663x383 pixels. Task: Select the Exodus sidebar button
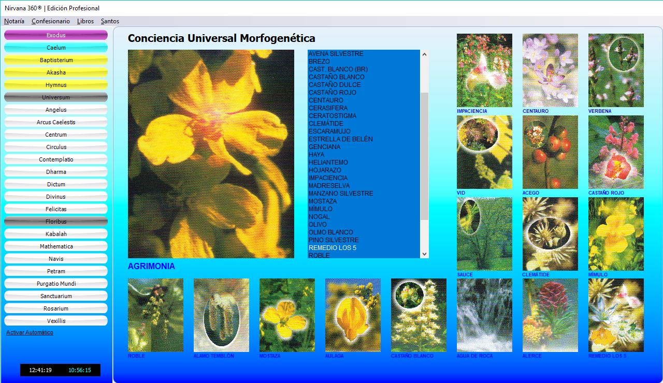[56, 35]
